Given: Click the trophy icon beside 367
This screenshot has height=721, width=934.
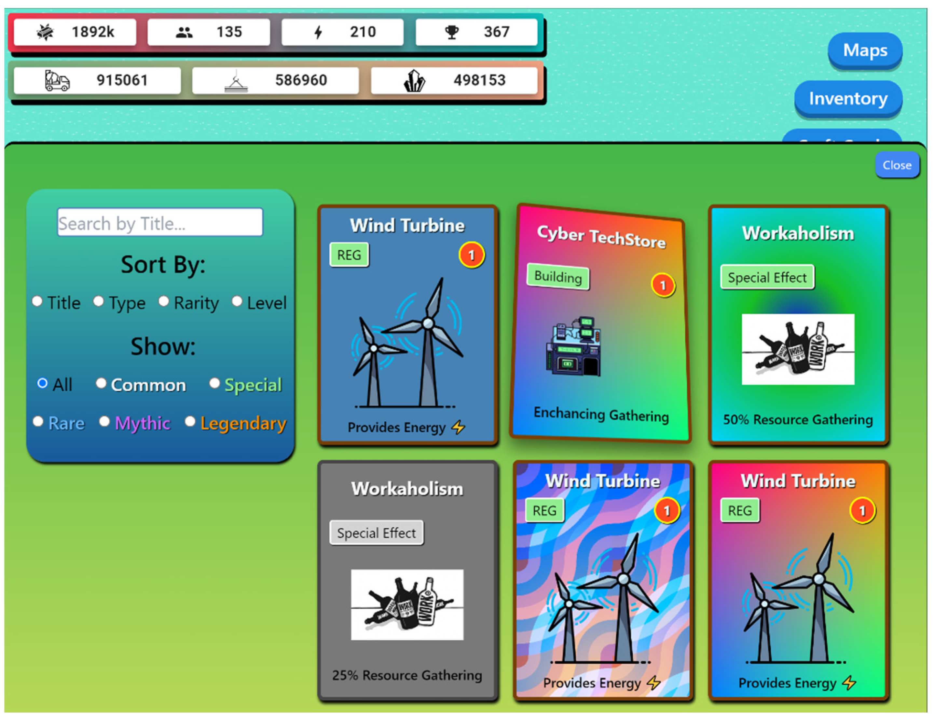Looking at the screenshot, I should tap(452, 32).
